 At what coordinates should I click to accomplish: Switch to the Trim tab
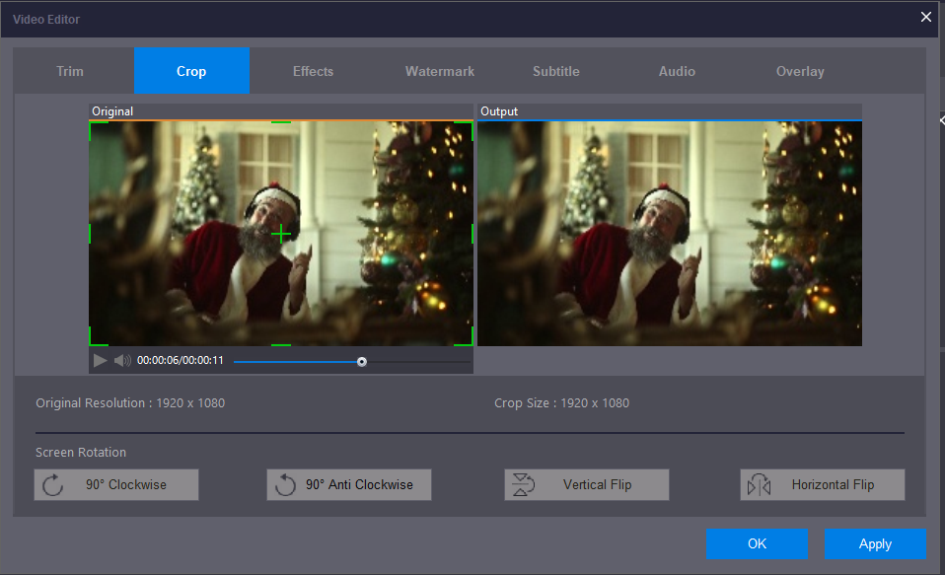tap(70, 71)
